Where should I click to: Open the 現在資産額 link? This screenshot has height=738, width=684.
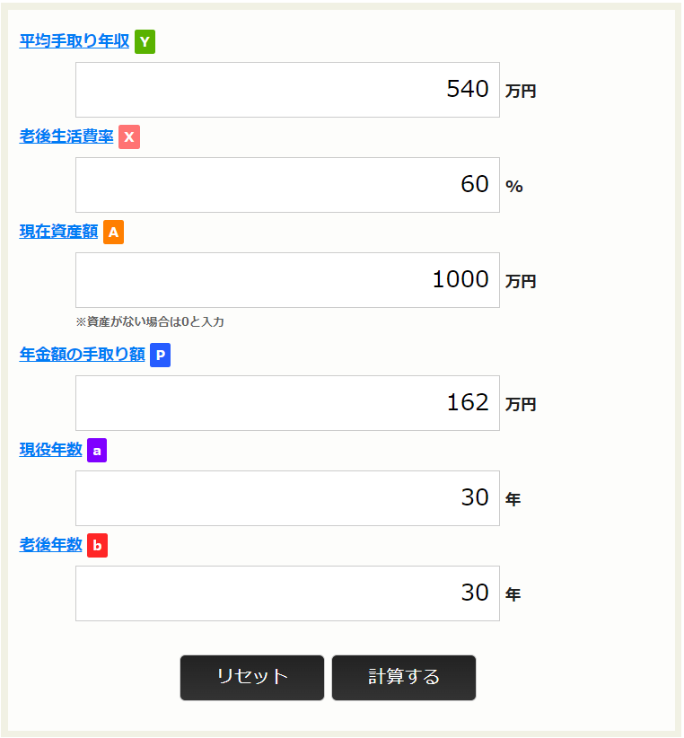(x=58, y=232)
